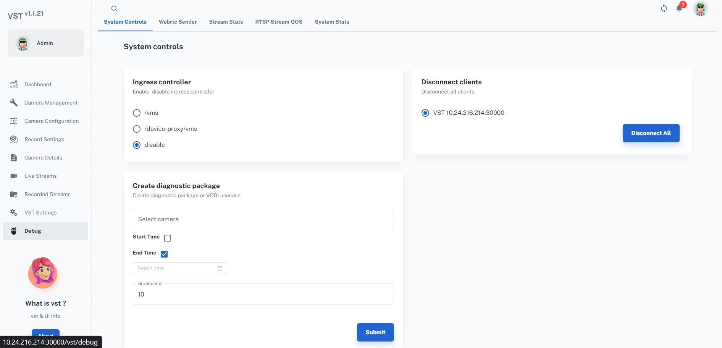Click the refresh sync icon
722x348 pixels.
[x=664, y=8]
